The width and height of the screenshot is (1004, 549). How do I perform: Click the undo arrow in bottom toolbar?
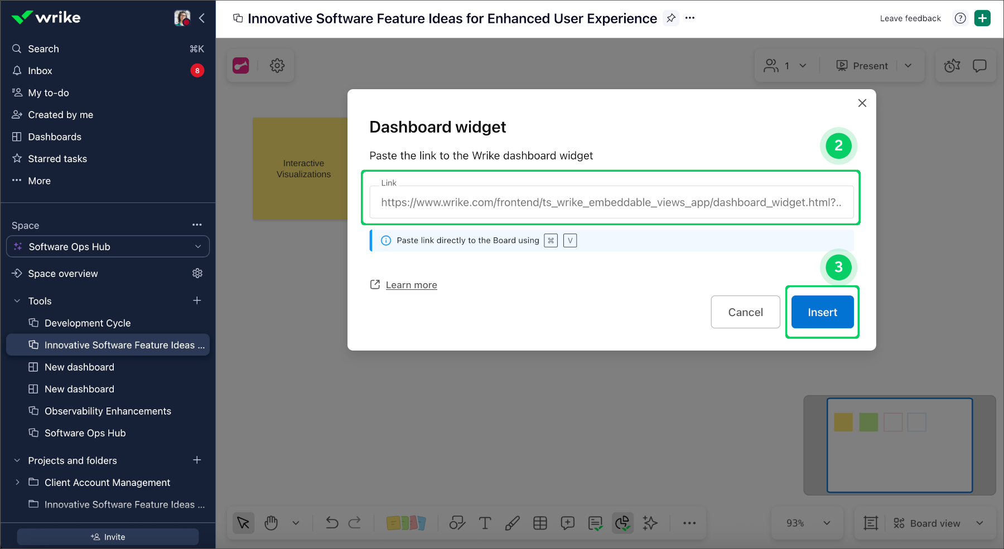(332, 523)
